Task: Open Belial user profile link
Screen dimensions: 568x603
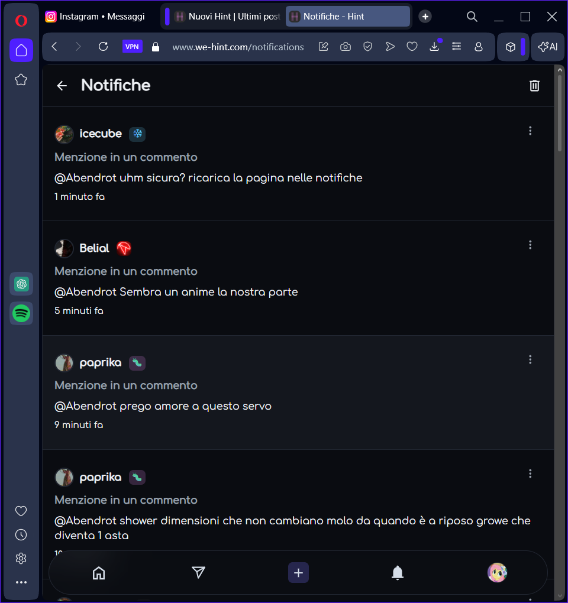Action: click(x=94, y=248)
